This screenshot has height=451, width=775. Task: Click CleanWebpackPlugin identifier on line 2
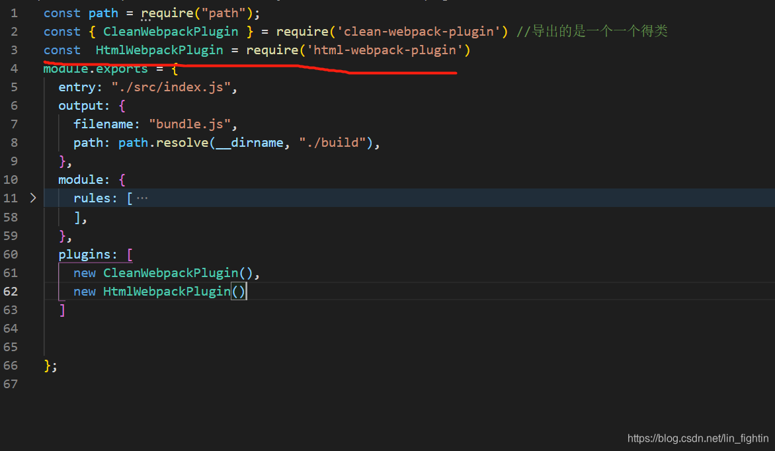click(171, 32)
